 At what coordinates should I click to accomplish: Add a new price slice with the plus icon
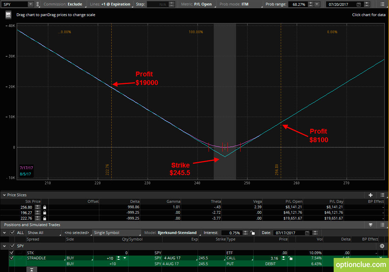(x=370, y=195)
